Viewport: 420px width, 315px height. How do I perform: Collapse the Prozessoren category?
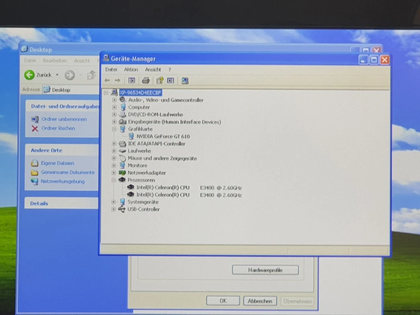tap(114, 180)
